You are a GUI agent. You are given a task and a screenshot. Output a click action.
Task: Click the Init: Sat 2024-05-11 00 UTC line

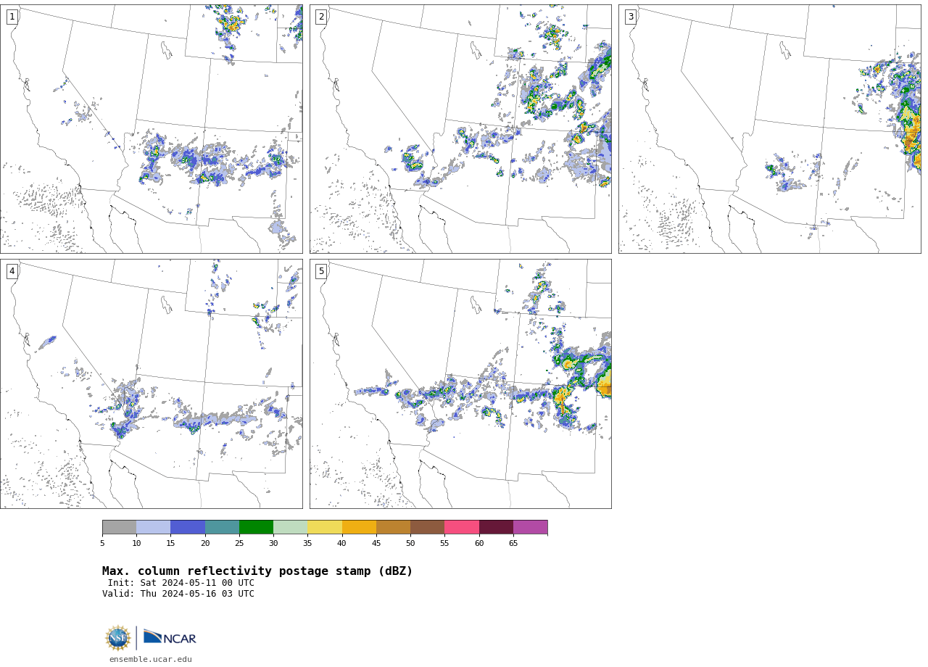point(181,583)
